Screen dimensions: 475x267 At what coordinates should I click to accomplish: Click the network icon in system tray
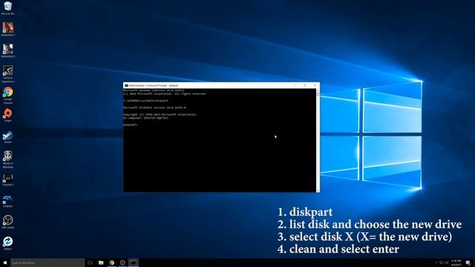tap(442, 263)
